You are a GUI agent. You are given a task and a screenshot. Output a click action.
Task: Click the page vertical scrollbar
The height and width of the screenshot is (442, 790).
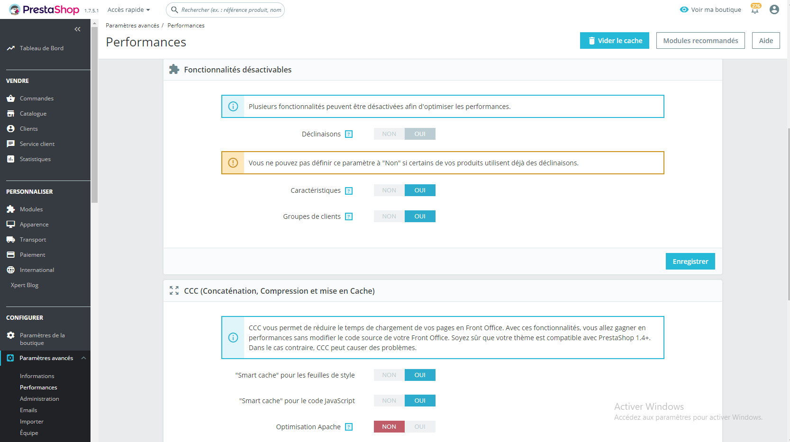[x=789, y=214]
